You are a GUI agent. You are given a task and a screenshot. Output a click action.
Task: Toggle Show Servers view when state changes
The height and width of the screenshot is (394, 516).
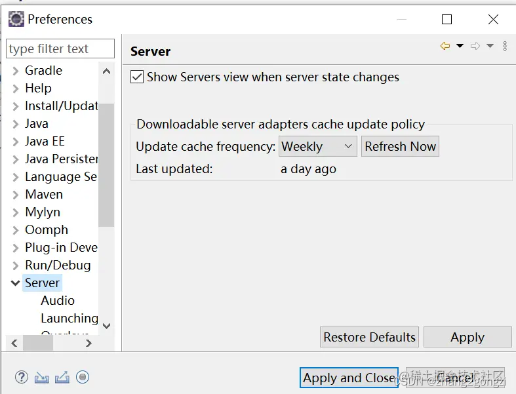(137, 77)
